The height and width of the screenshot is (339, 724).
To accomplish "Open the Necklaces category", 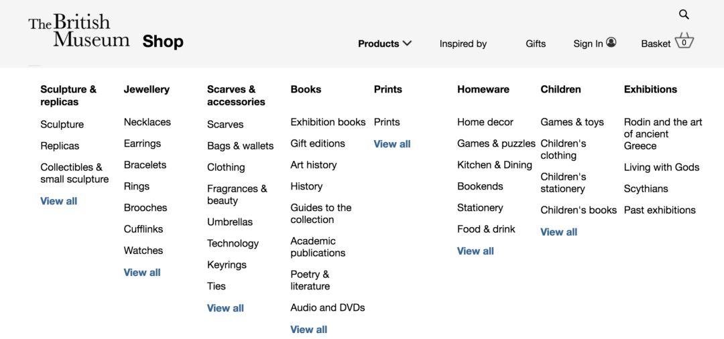I will [147, 122].
